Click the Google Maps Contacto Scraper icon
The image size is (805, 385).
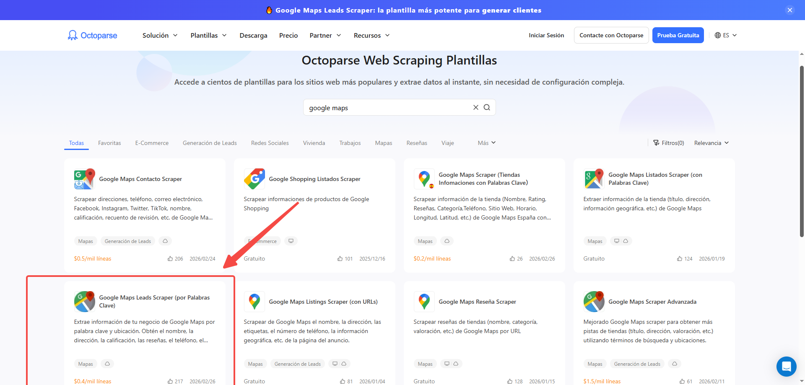(84, 179)
